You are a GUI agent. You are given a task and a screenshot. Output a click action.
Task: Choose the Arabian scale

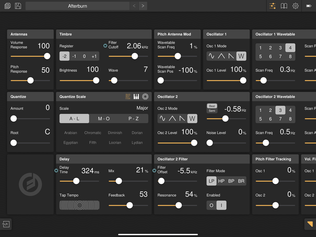(70, 133)
